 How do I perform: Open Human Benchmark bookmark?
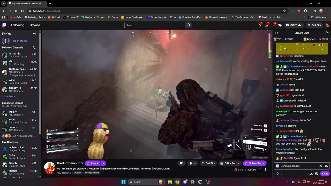pos(132,17)
